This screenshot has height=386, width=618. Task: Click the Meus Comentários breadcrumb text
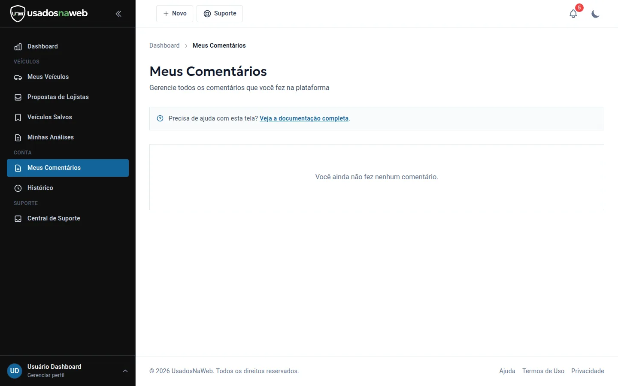coord(219,45)
